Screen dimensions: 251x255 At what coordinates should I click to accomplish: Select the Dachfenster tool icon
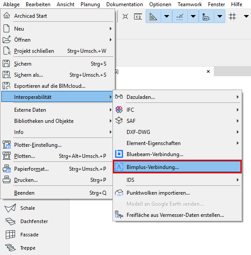click(10, 221)
